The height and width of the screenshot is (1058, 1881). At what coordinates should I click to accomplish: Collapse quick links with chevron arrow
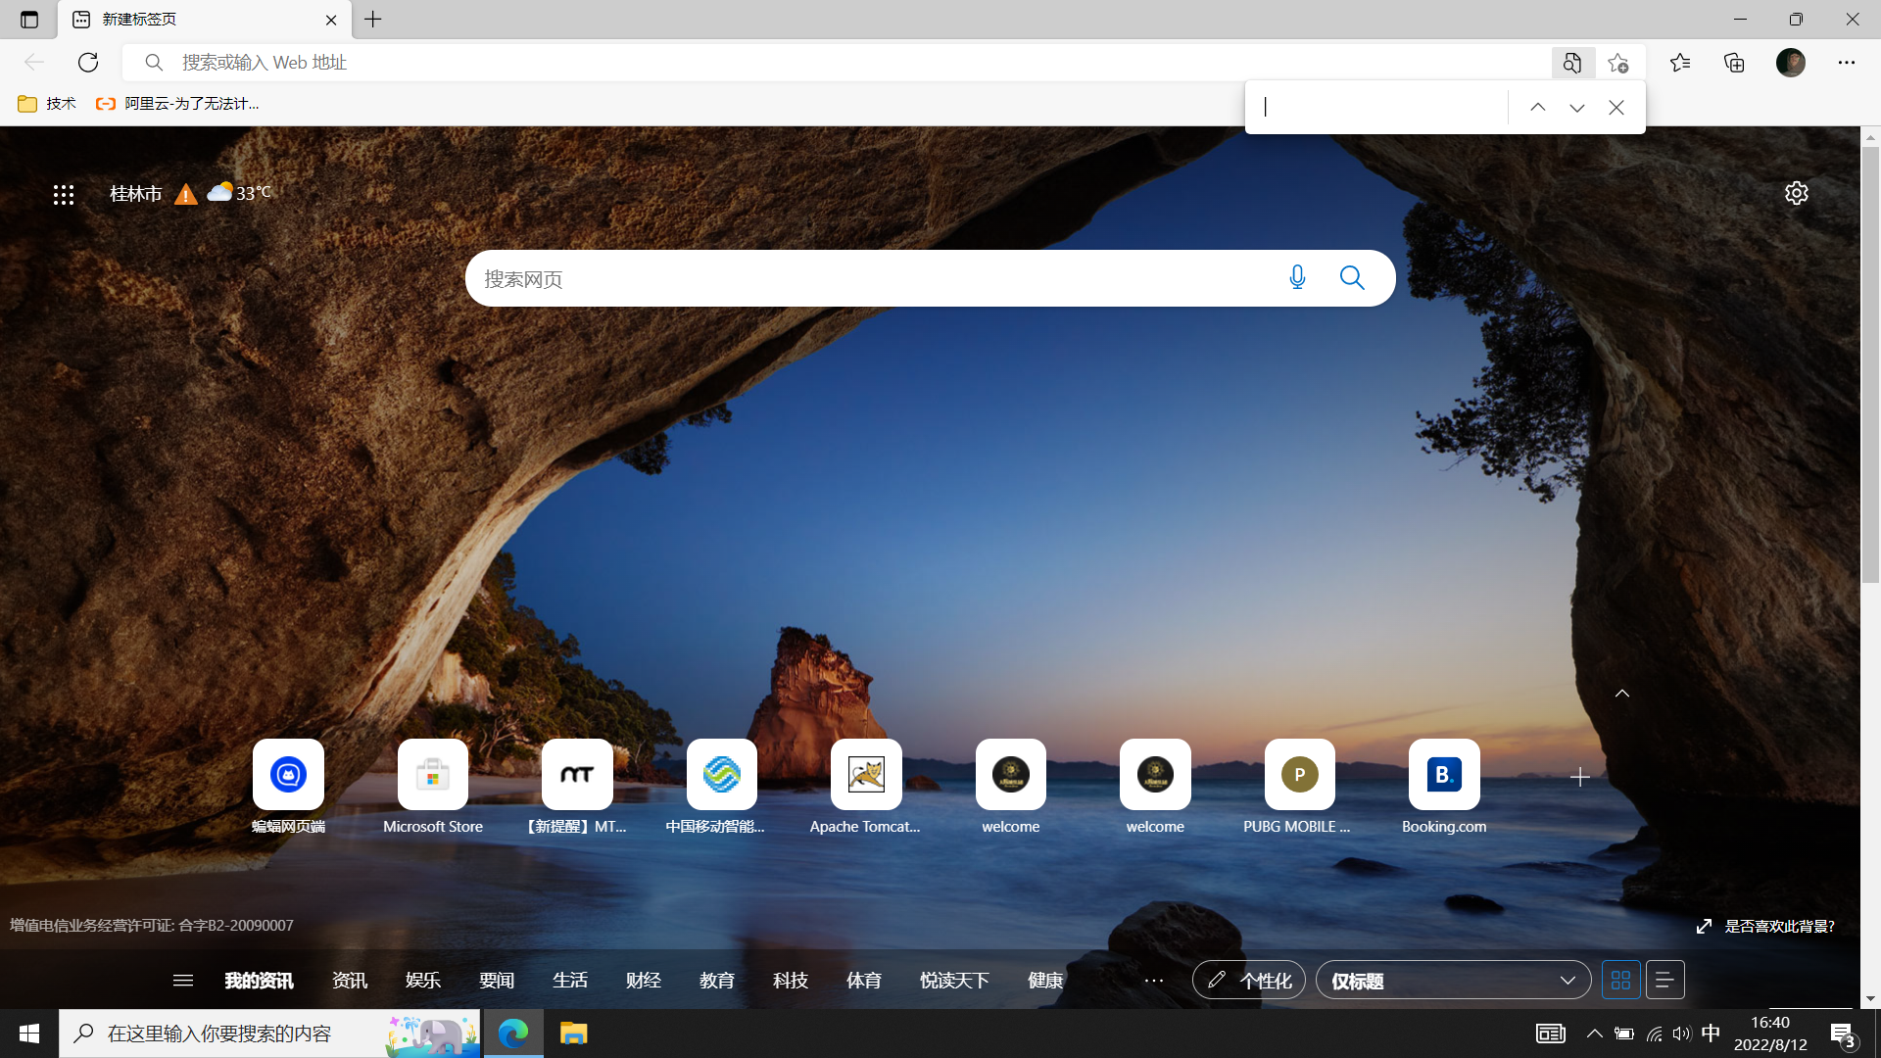click(x=1622, y=694)
